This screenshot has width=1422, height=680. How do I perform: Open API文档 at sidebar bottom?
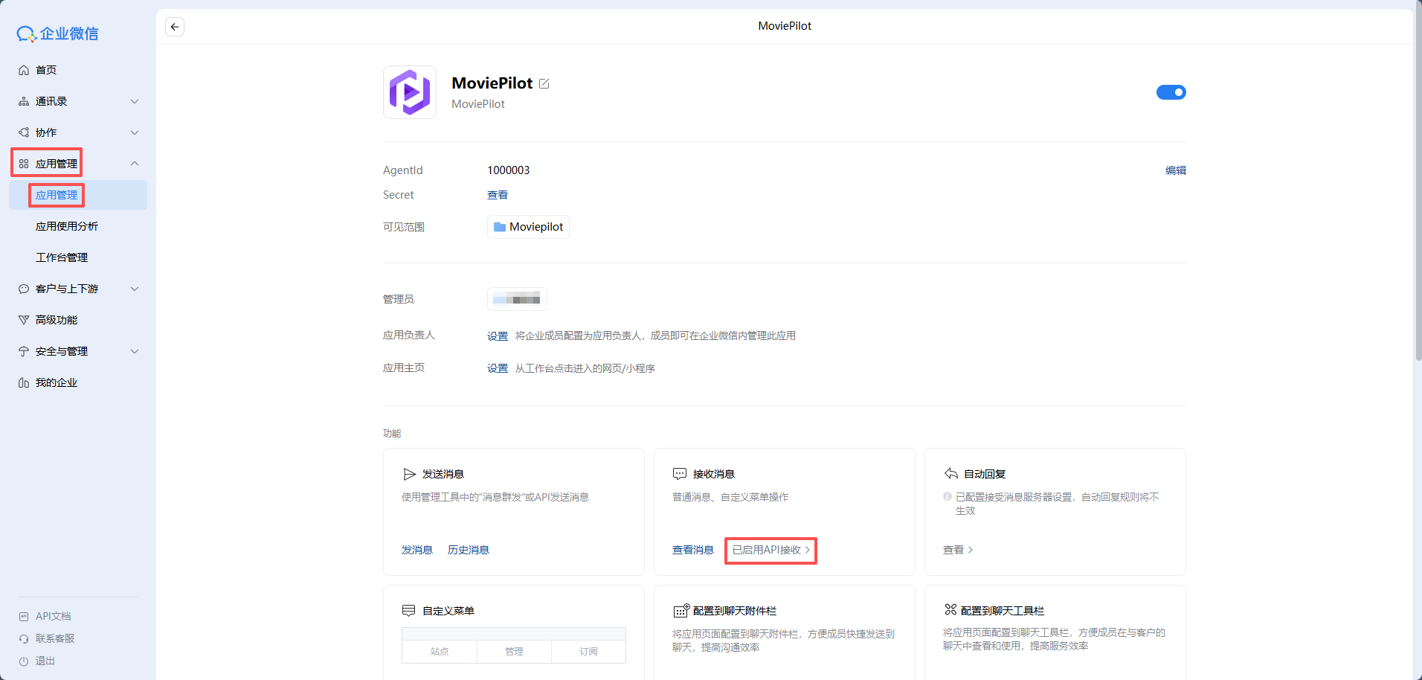(x=53, y=616)
